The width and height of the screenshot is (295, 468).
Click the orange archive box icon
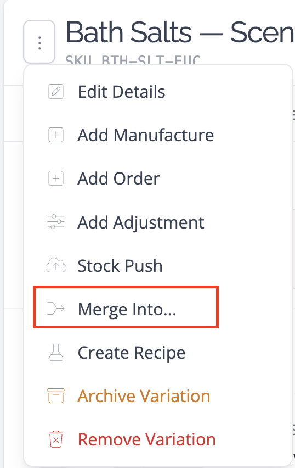56,396
